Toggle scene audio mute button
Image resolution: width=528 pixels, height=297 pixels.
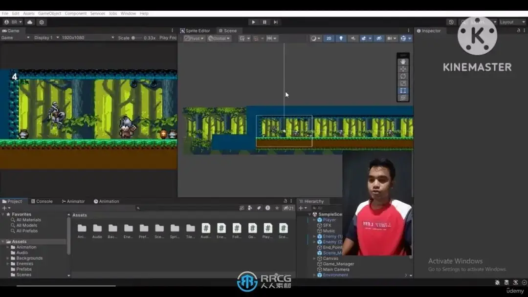coord(353,38)
